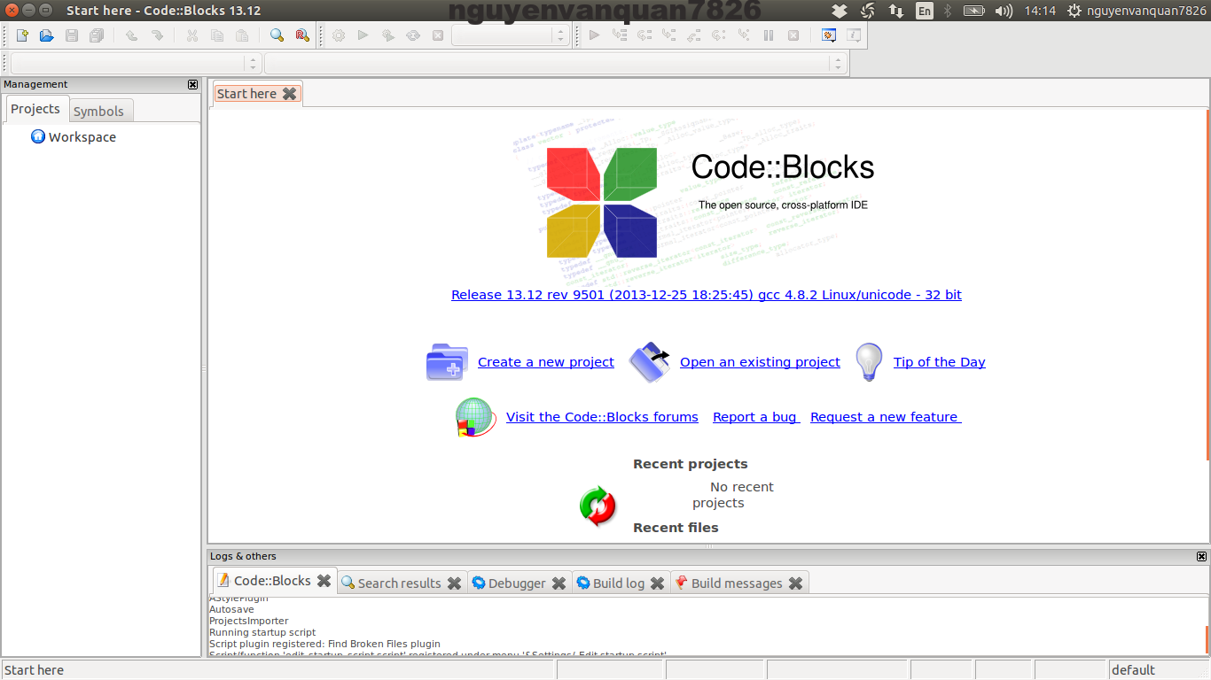Image resolution: width=1211 pixels, height=680 pixels.
Task: Click the Break debugger pause icon
Action: (x=768, y=35)
